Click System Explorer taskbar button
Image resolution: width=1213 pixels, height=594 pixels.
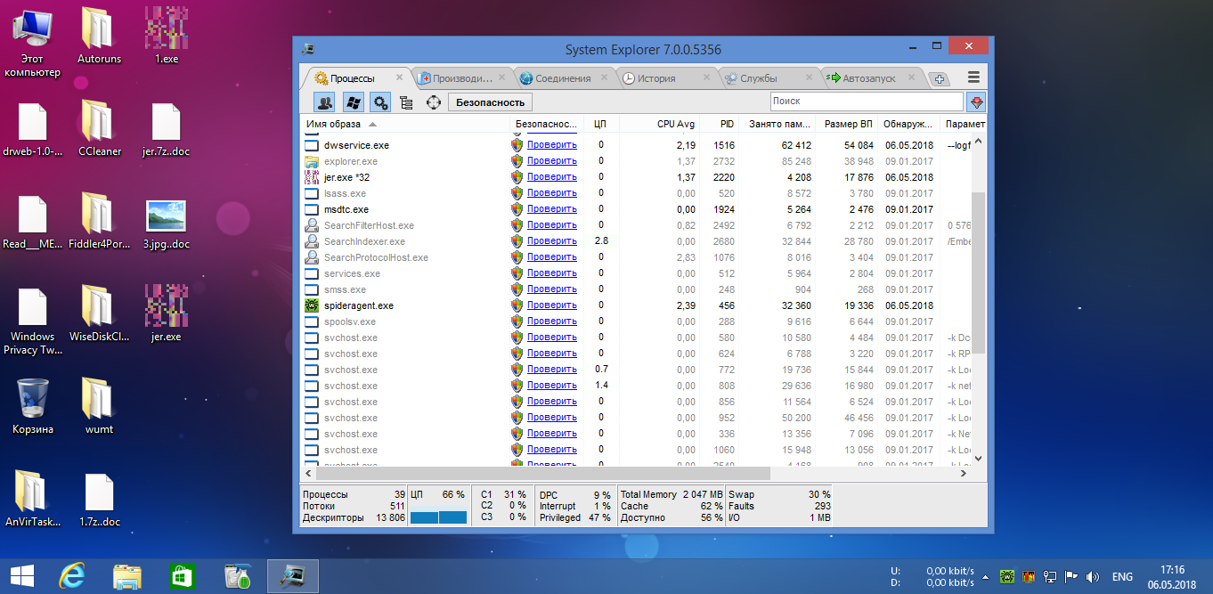point(294,576)
